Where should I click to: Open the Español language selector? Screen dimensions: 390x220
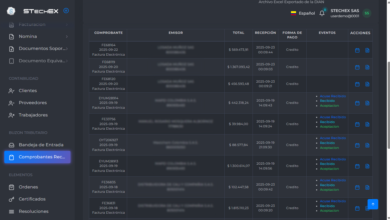coord(303,13)
